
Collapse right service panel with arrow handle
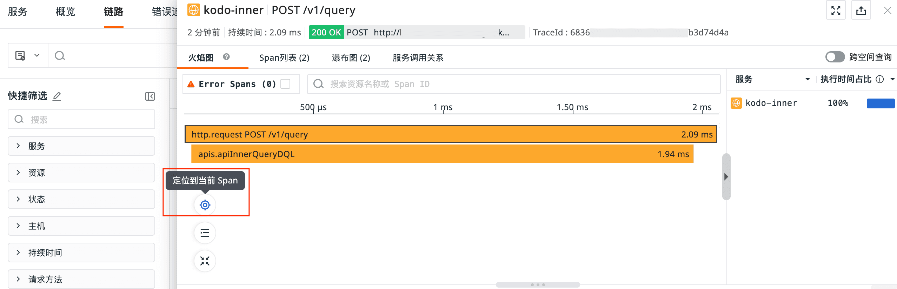tap(726, 177)
